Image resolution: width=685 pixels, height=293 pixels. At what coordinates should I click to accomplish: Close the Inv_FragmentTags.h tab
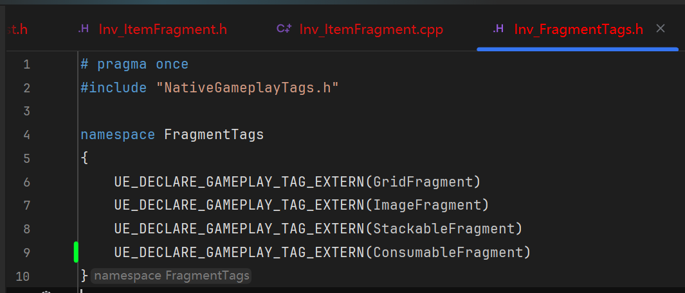coord(660,29)
